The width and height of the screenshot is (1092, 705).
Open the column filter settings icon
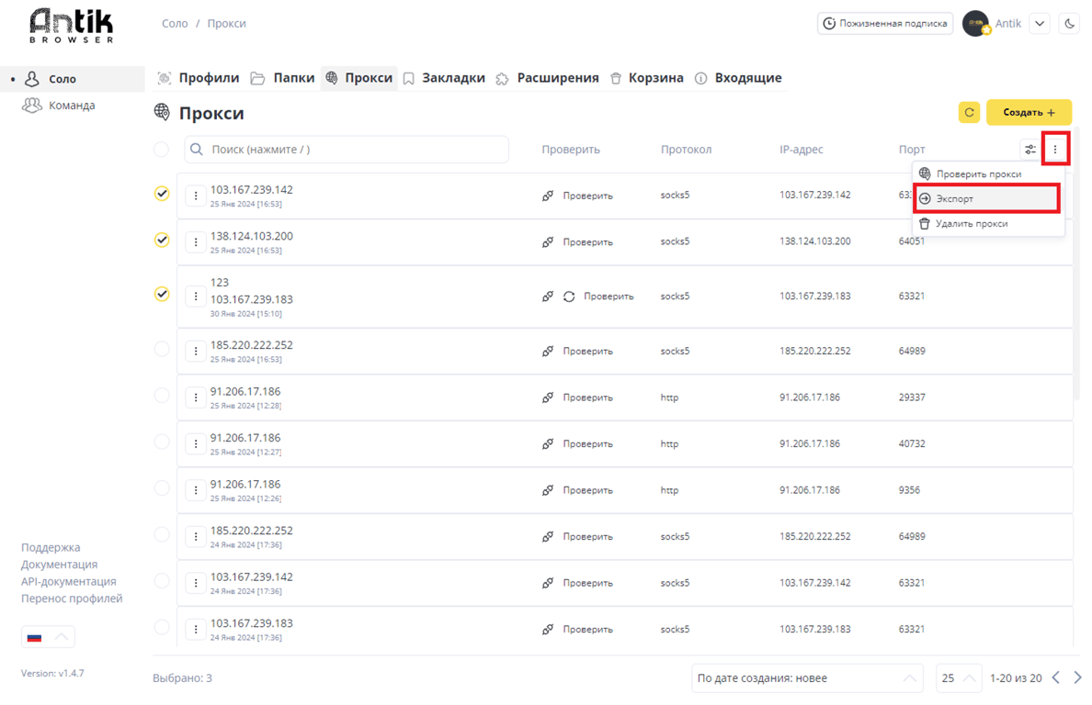tap(1030, 150)
